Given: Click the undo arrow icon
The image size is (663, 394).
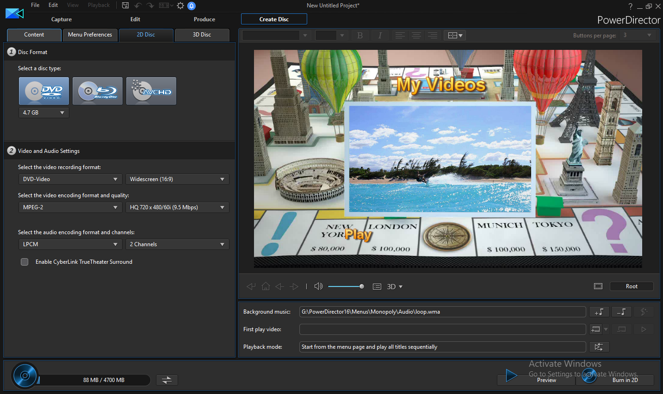Looking at the screenshot, I should click(138, 6).
